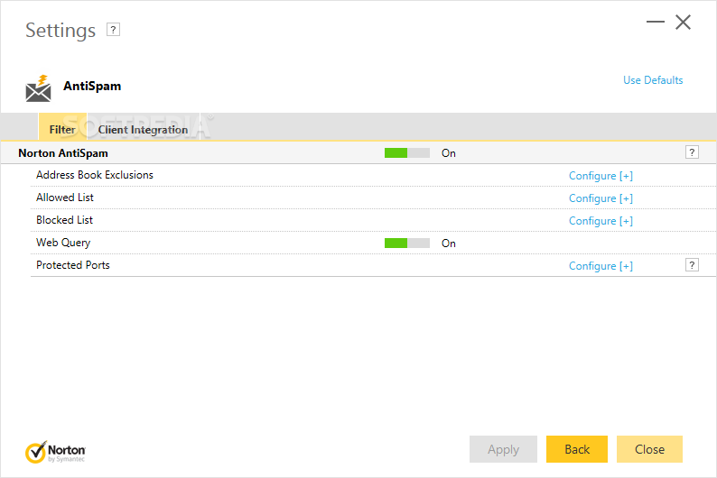This screenshot has height=478, width=717.
Task: Expand Configure for Address Book Exclusions
Action: tap(601, 176)
